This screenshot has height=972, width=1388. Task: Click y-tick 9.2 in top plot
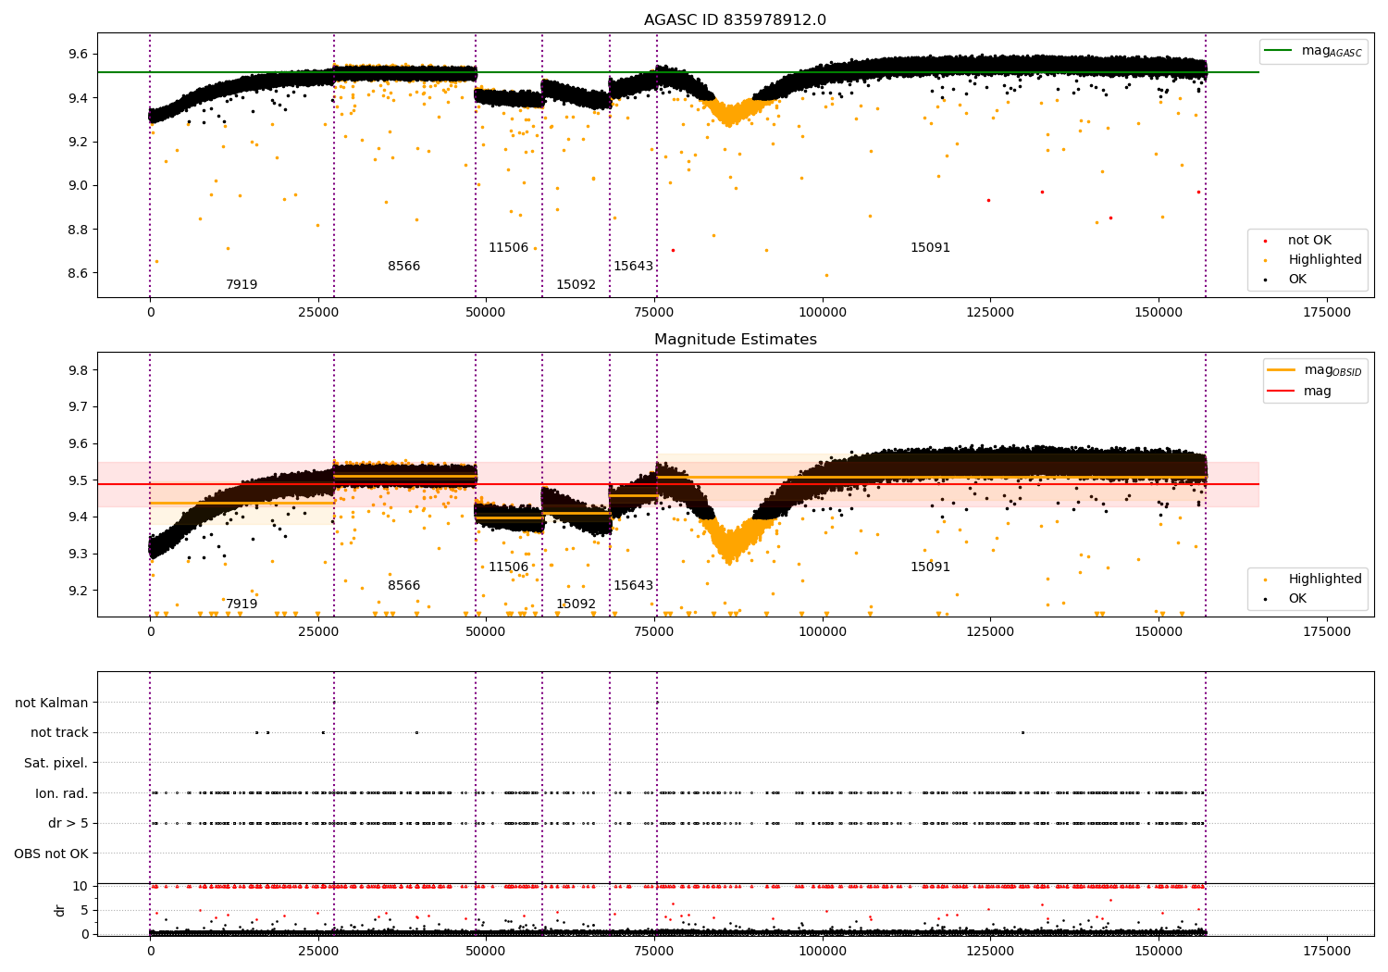77,142
